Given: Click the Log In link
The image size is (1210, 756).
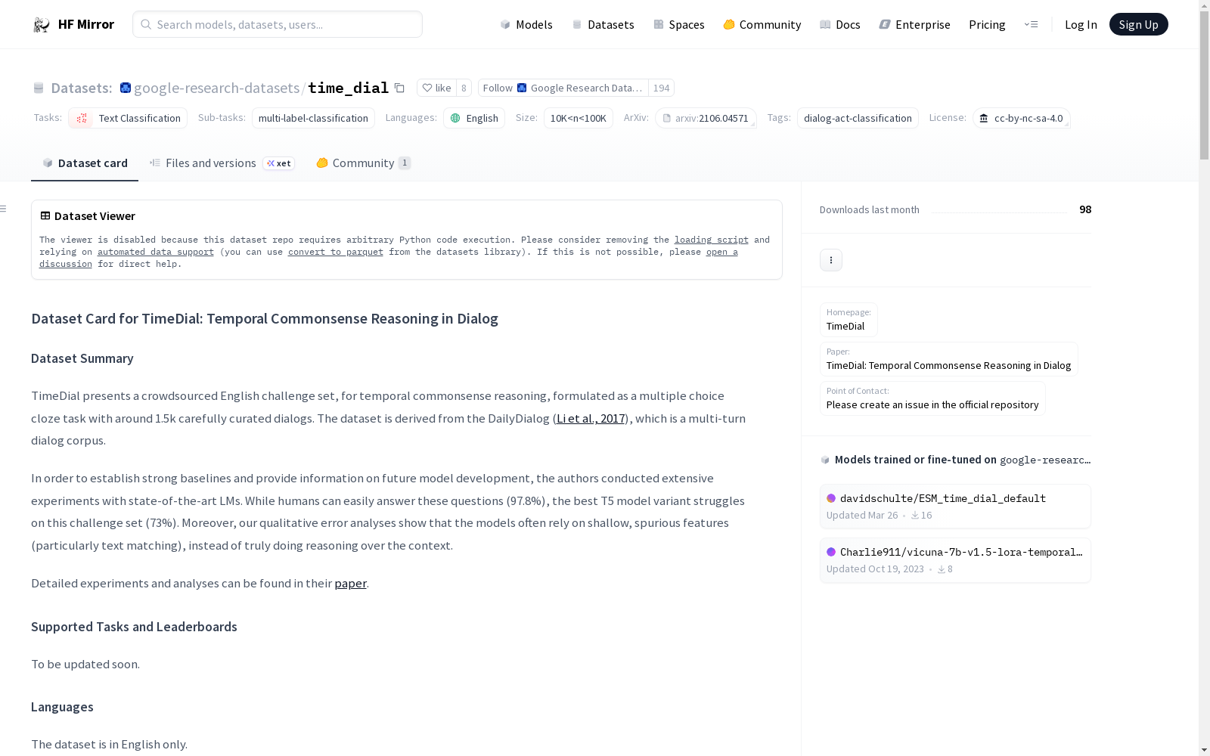Looking at the screenshot, I should pos(1081,24).
